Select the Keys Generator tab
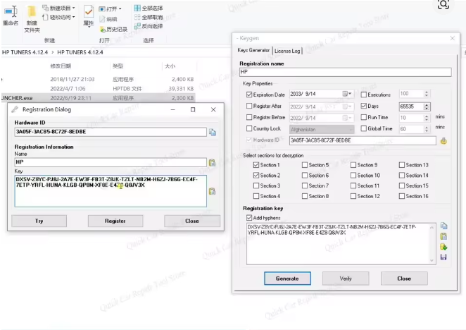The width and height of the screenshot is (466, 330). coord(253,51)
